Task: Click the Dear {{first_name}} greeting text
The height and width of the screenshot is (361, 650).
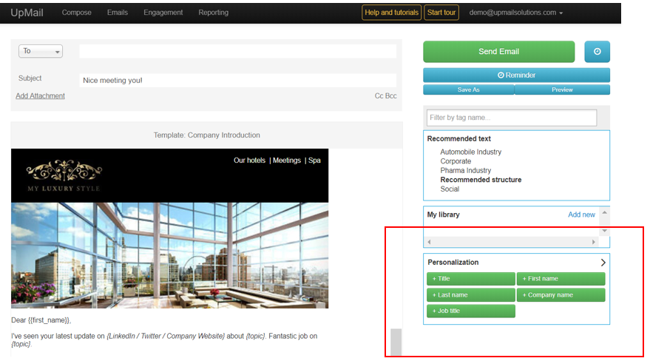Action: point(41,320)
